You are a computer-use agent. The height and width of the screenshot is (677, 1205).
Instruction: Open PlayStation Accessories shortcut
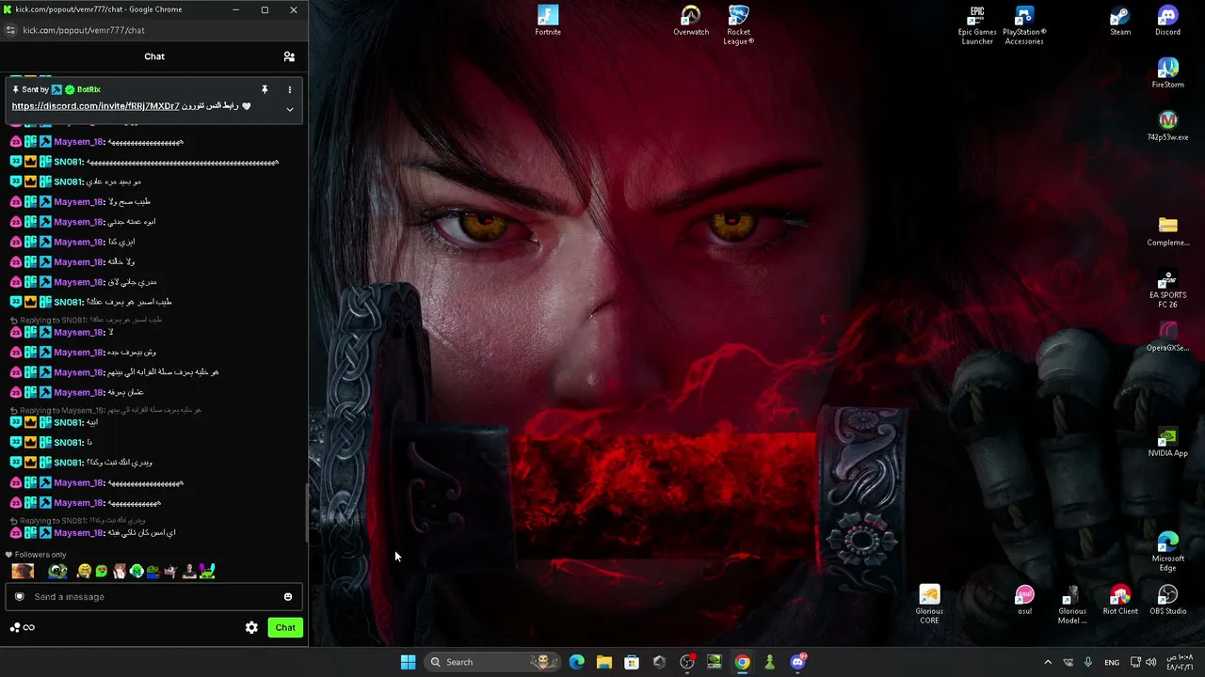coord(1024,24)
